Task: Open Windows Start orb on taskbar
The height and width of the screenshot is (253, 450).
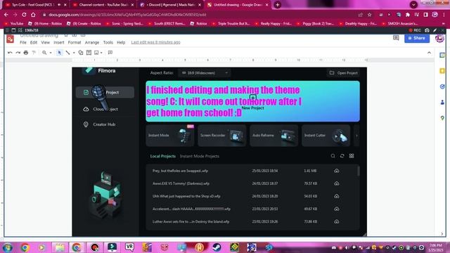Action: click(8, 247)
